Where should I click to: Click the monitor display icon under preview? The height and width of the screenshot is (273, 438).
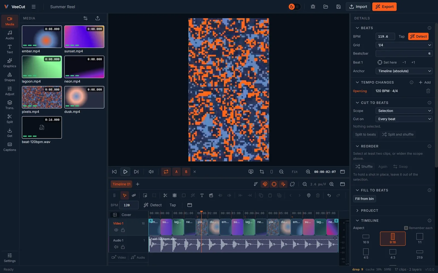251,172
